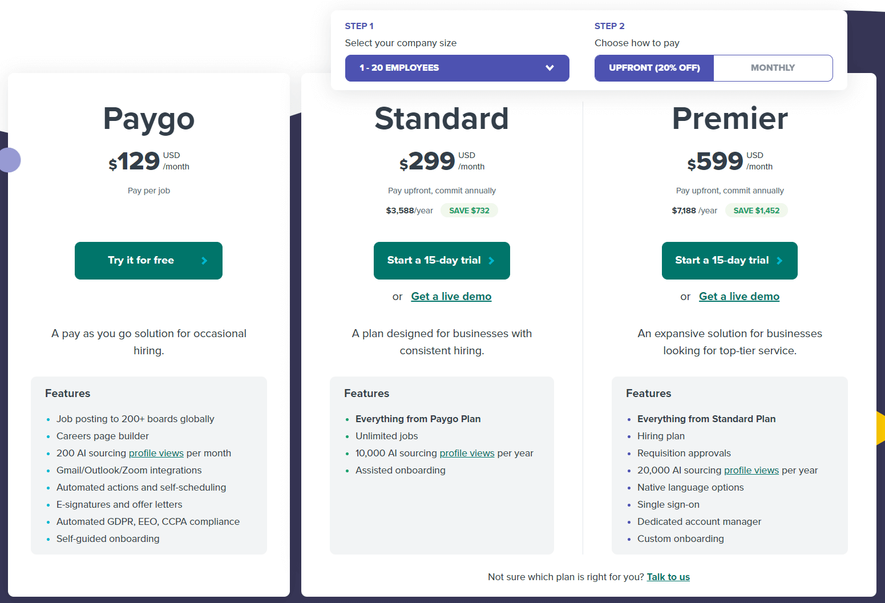Click the dropdown chevron beside 1 - 20 Employees
The height and width of the screenshot is (603, 885).
[549, 68]
